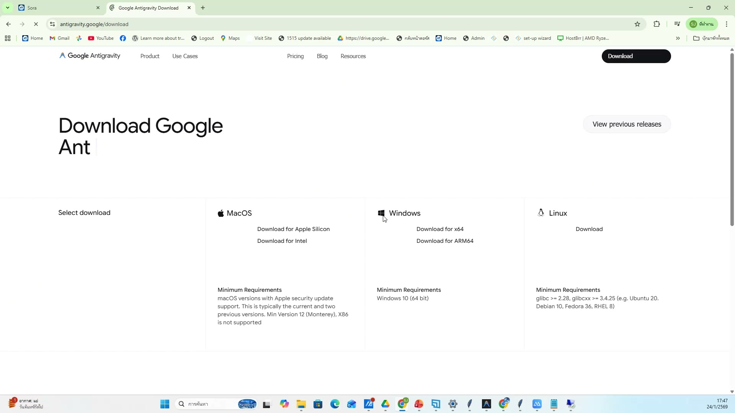The width and height of the screenshot is (735, 413).
Task: Click Download for Apple Silicon link
Action: [293, 229]
